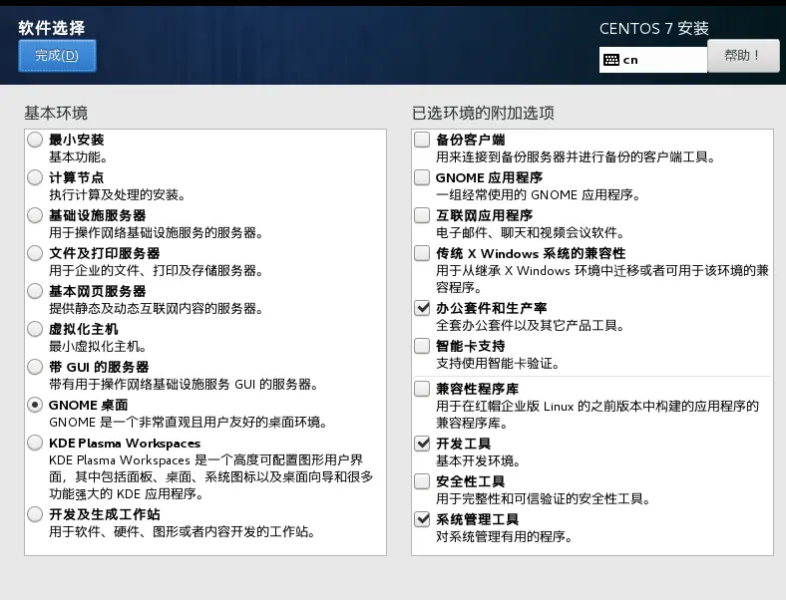Click the description 基本功能。

point(78,157)
